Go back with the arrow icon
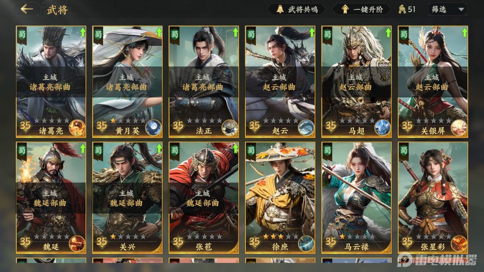This screenshot has width=484, height=272. pyautogui.click(x=26, y=9)
